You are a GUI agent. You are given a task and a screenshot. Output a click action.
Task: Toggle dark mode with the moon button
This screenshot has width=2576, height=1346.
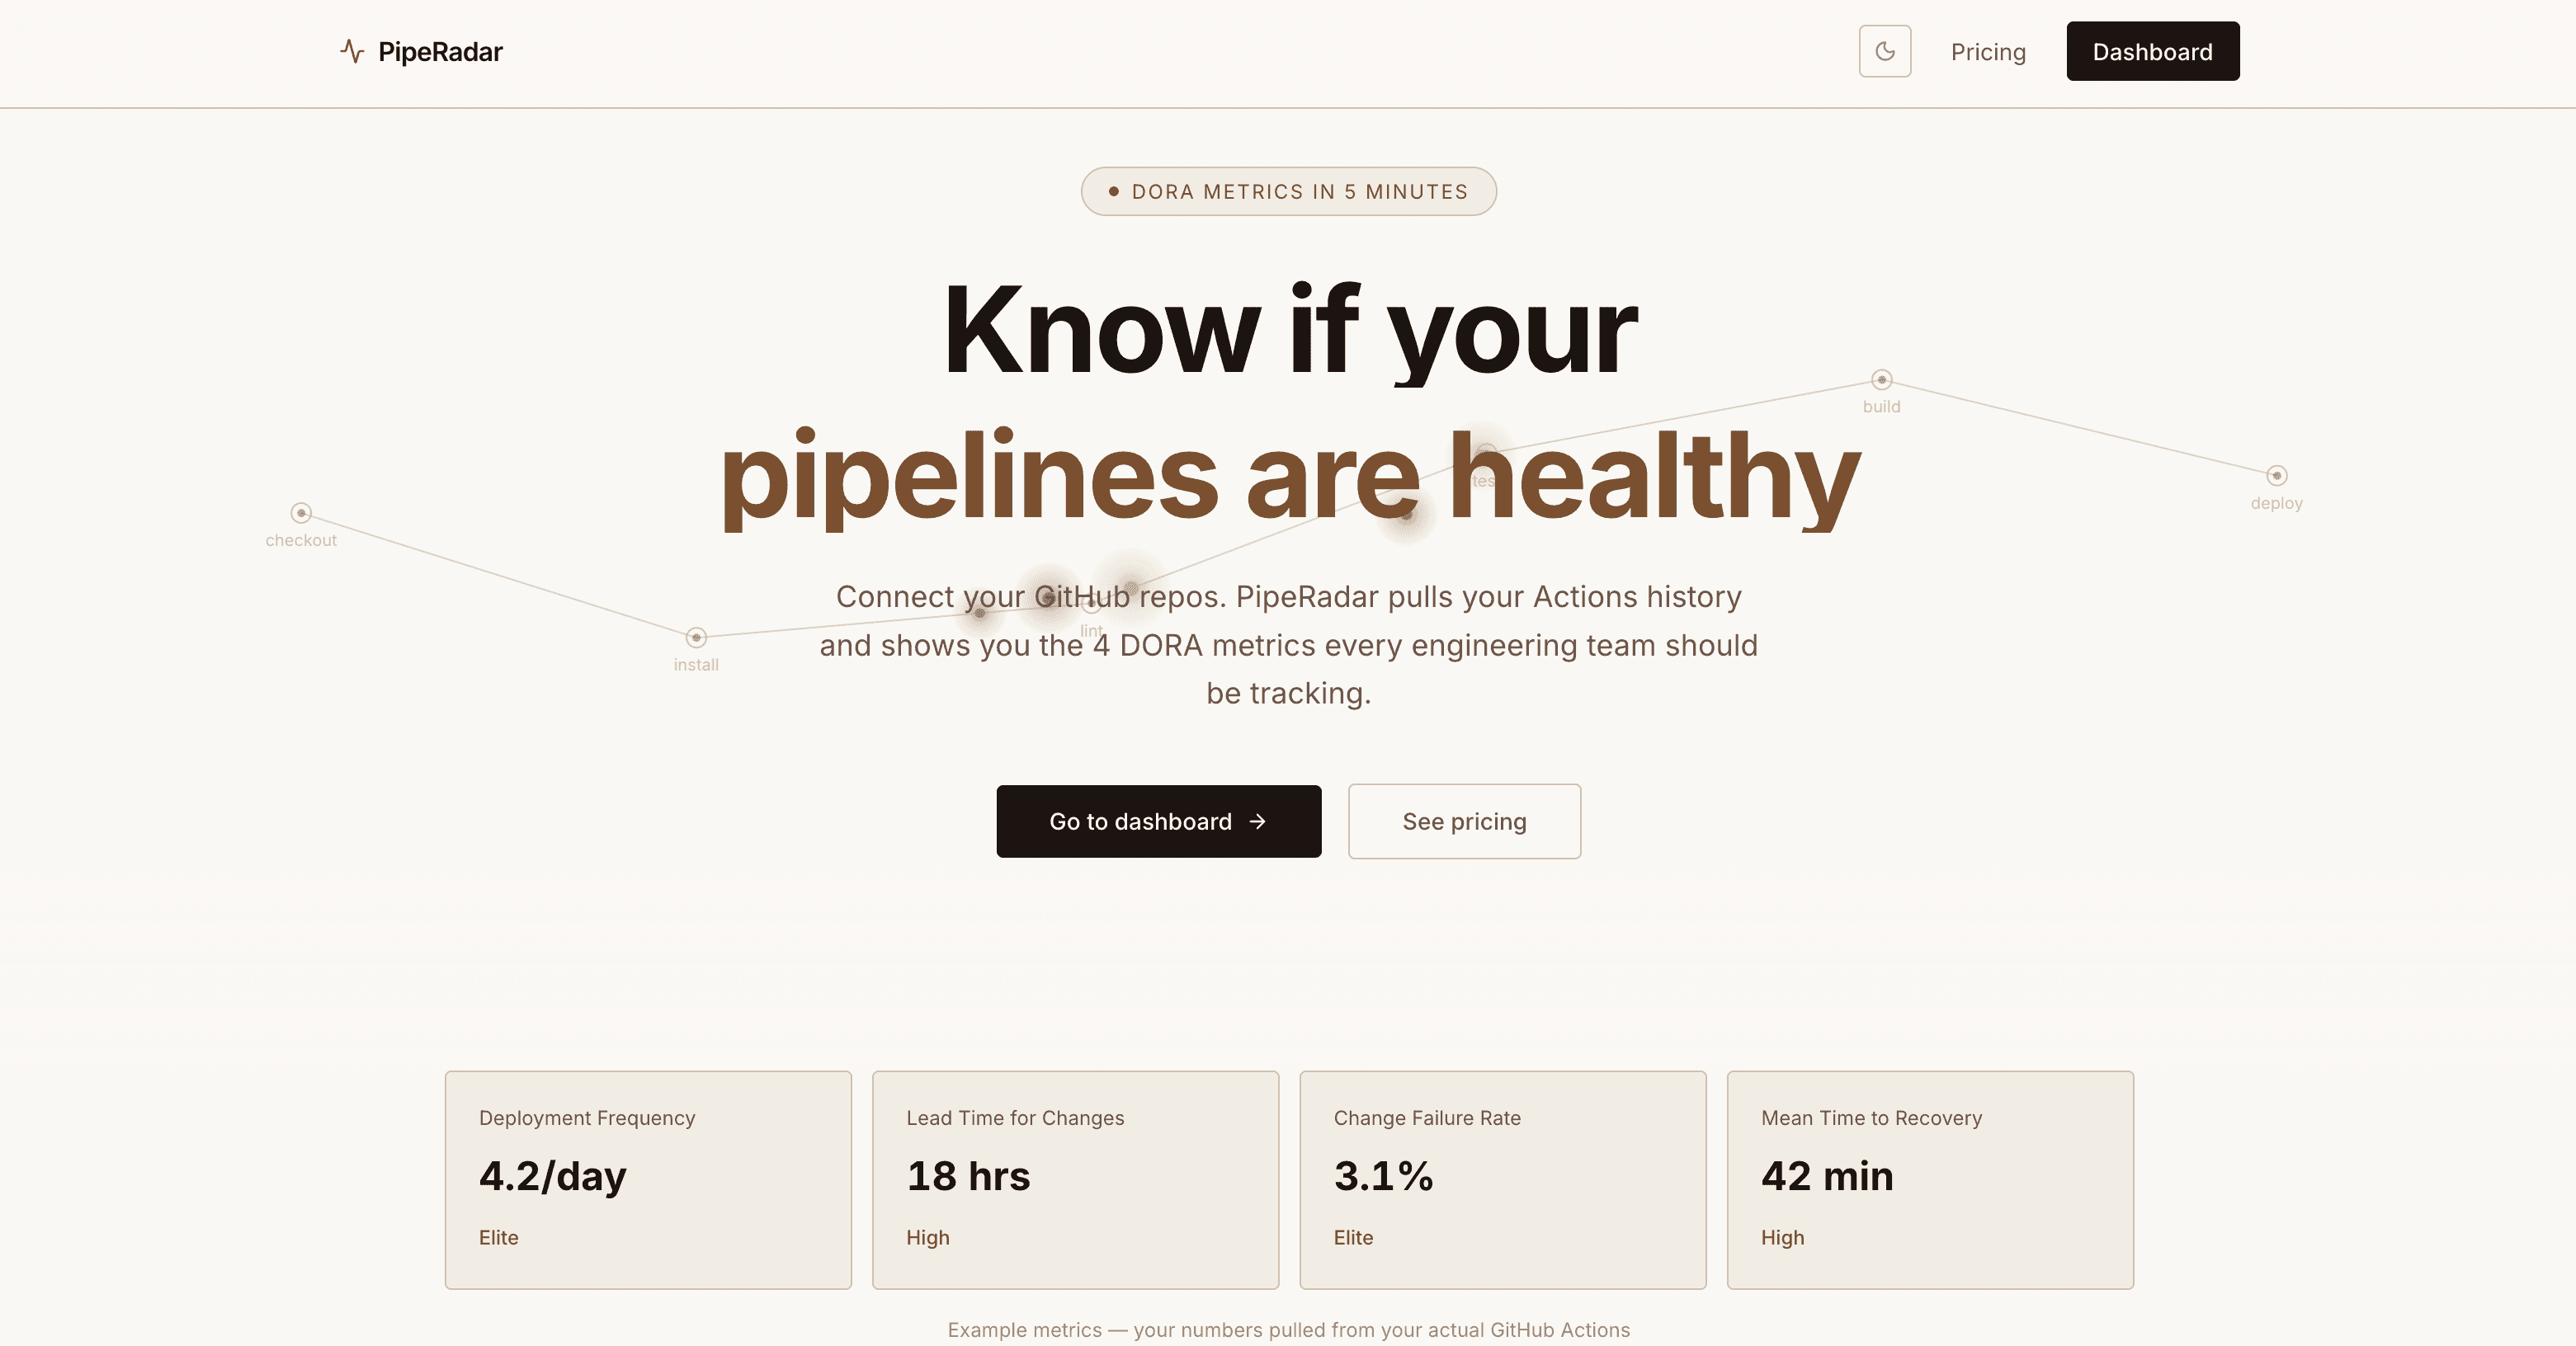pyautogui.click(x=1884, y=51)
